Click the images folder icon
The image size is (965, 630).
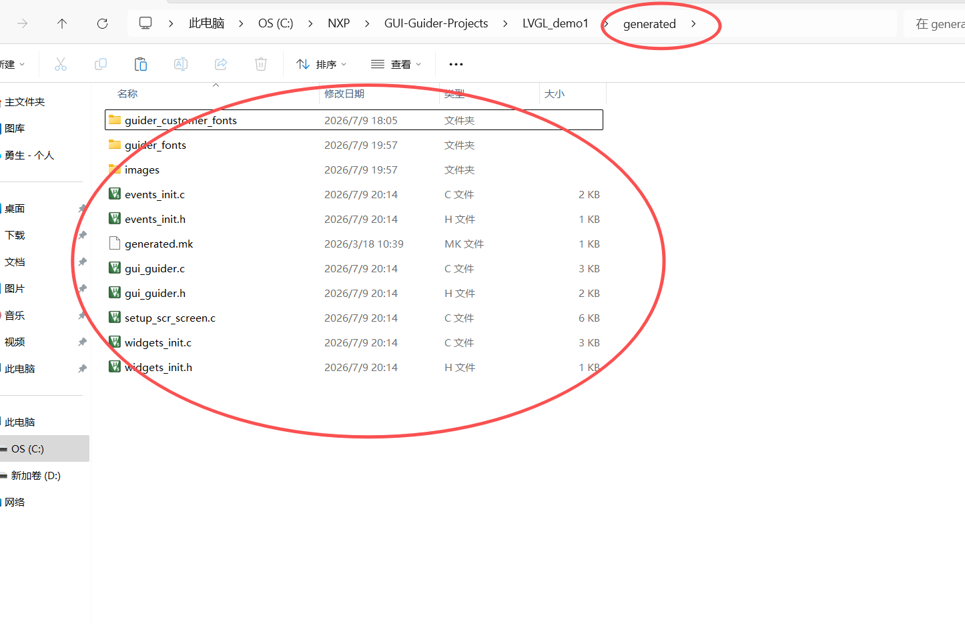point(115,170)
